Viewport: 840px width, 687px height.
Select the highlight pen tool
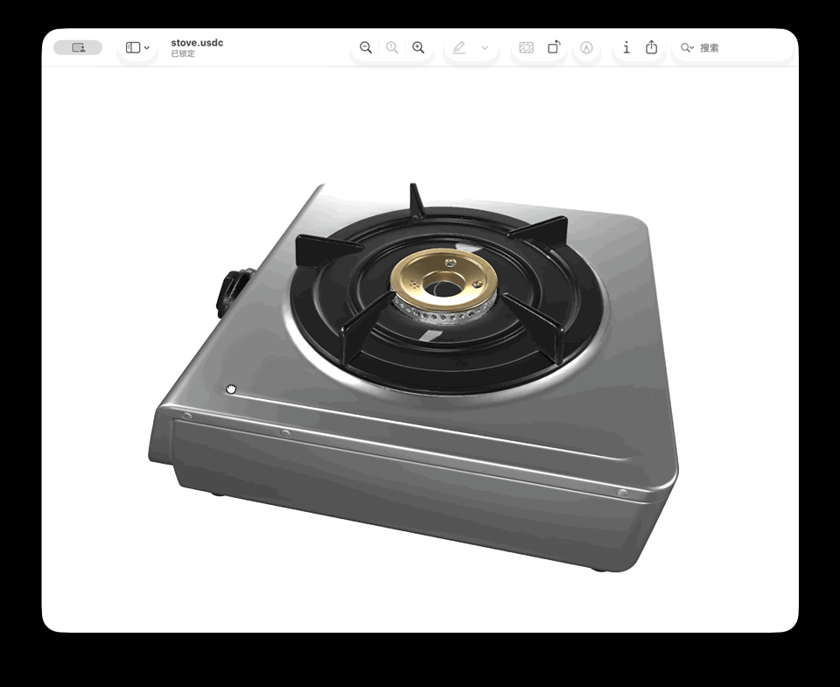pos(459,47)
